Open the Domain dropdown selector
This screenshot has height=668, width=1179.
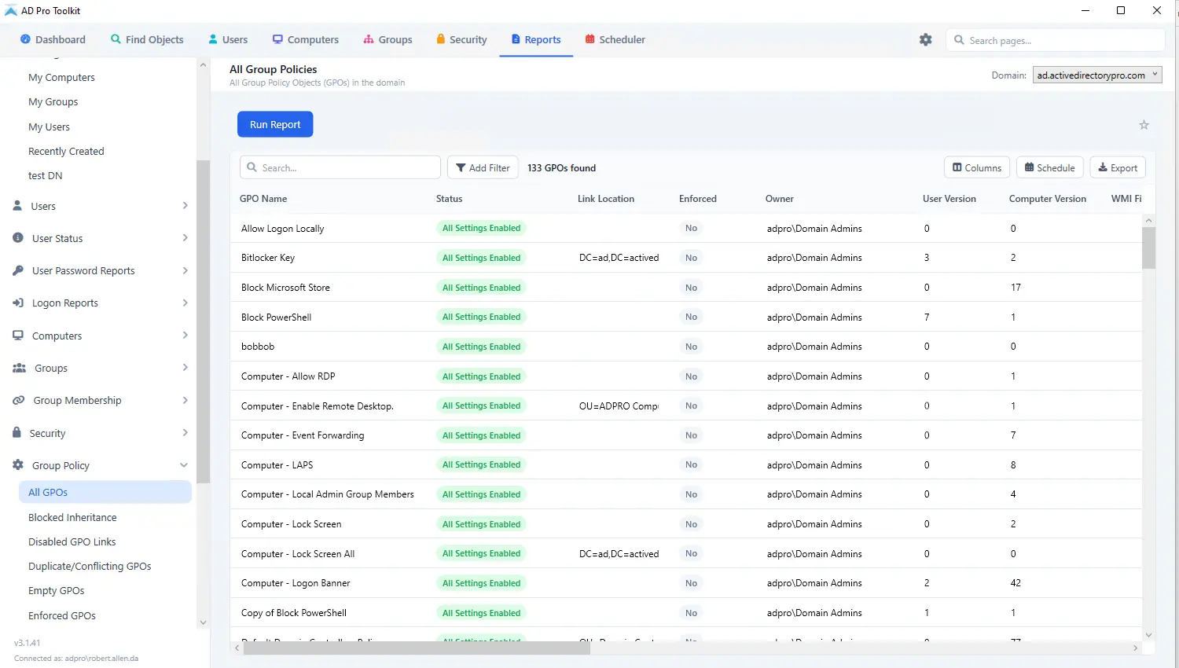(x=1097, y=75)
